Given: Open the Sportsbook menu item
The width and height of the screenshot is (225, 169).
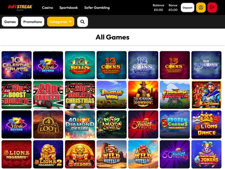Looking at the screenshot, I should (68, 8).
